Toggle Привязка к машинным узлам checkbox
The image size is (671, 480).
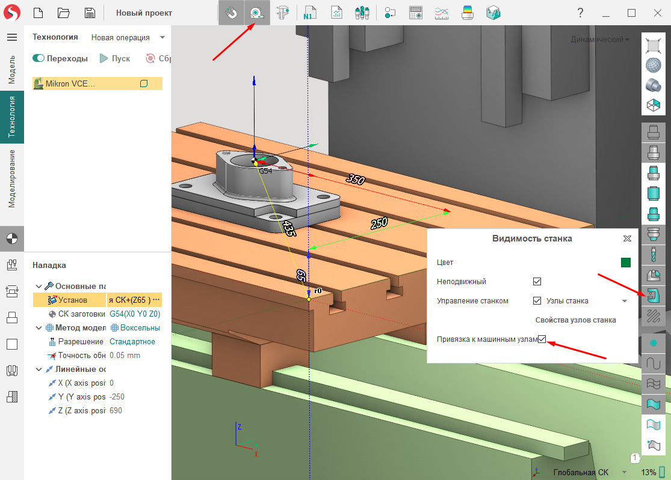coord(542,339)
